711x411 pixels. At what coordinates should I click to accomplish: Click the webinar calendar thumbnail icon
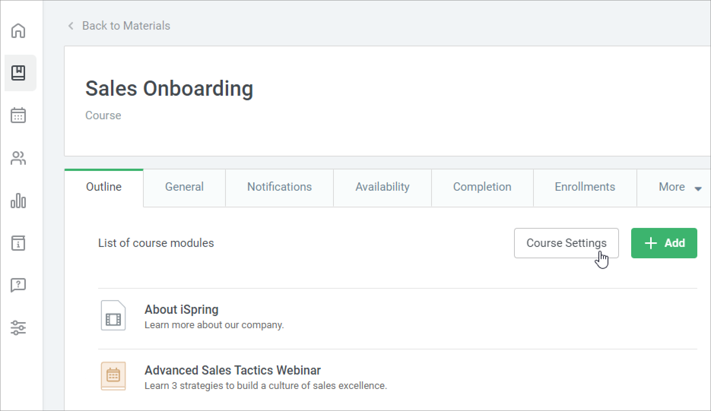pos(113,376)
